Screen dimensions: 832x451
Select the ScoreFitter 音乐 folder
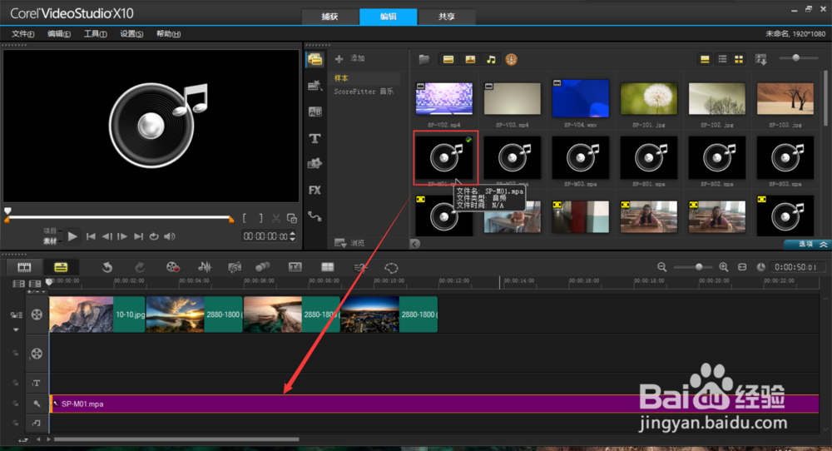(364, 92)
